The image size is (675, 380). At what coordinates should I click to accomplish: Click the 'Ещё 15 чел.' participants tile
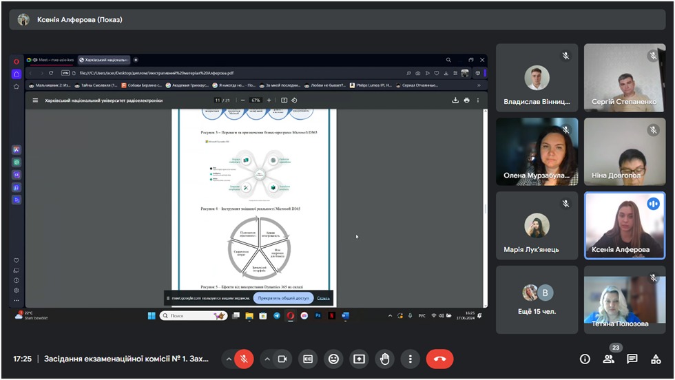point(537,299)
